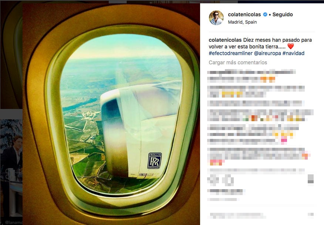Save the post with the bookmark icon

pyautogui.click(x=311, y=179)
